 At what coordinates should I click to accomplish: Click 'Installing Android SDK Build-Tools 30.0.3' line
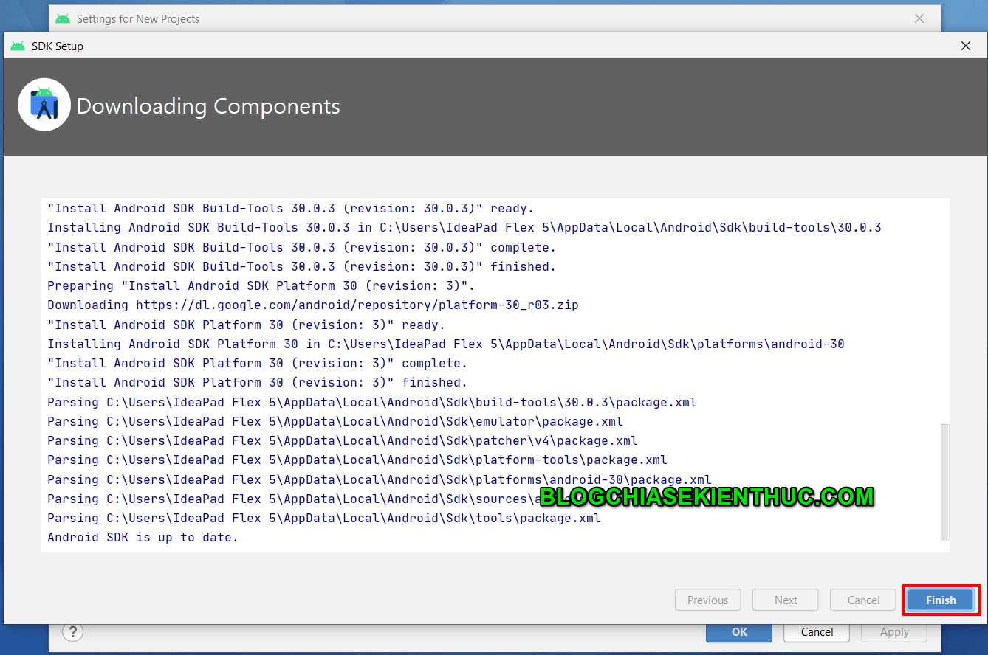point(464,227)
